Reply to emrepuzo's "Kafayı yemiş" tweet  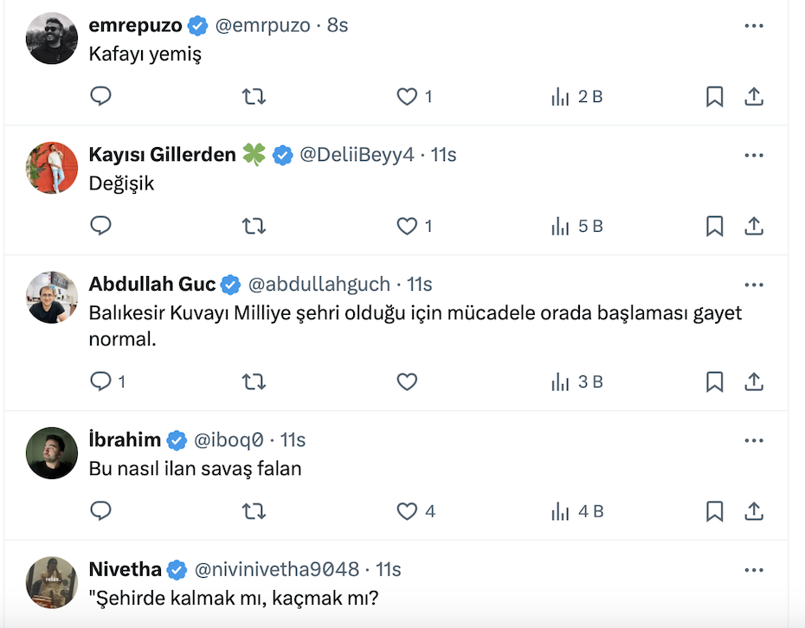click(x=101, y=97)
